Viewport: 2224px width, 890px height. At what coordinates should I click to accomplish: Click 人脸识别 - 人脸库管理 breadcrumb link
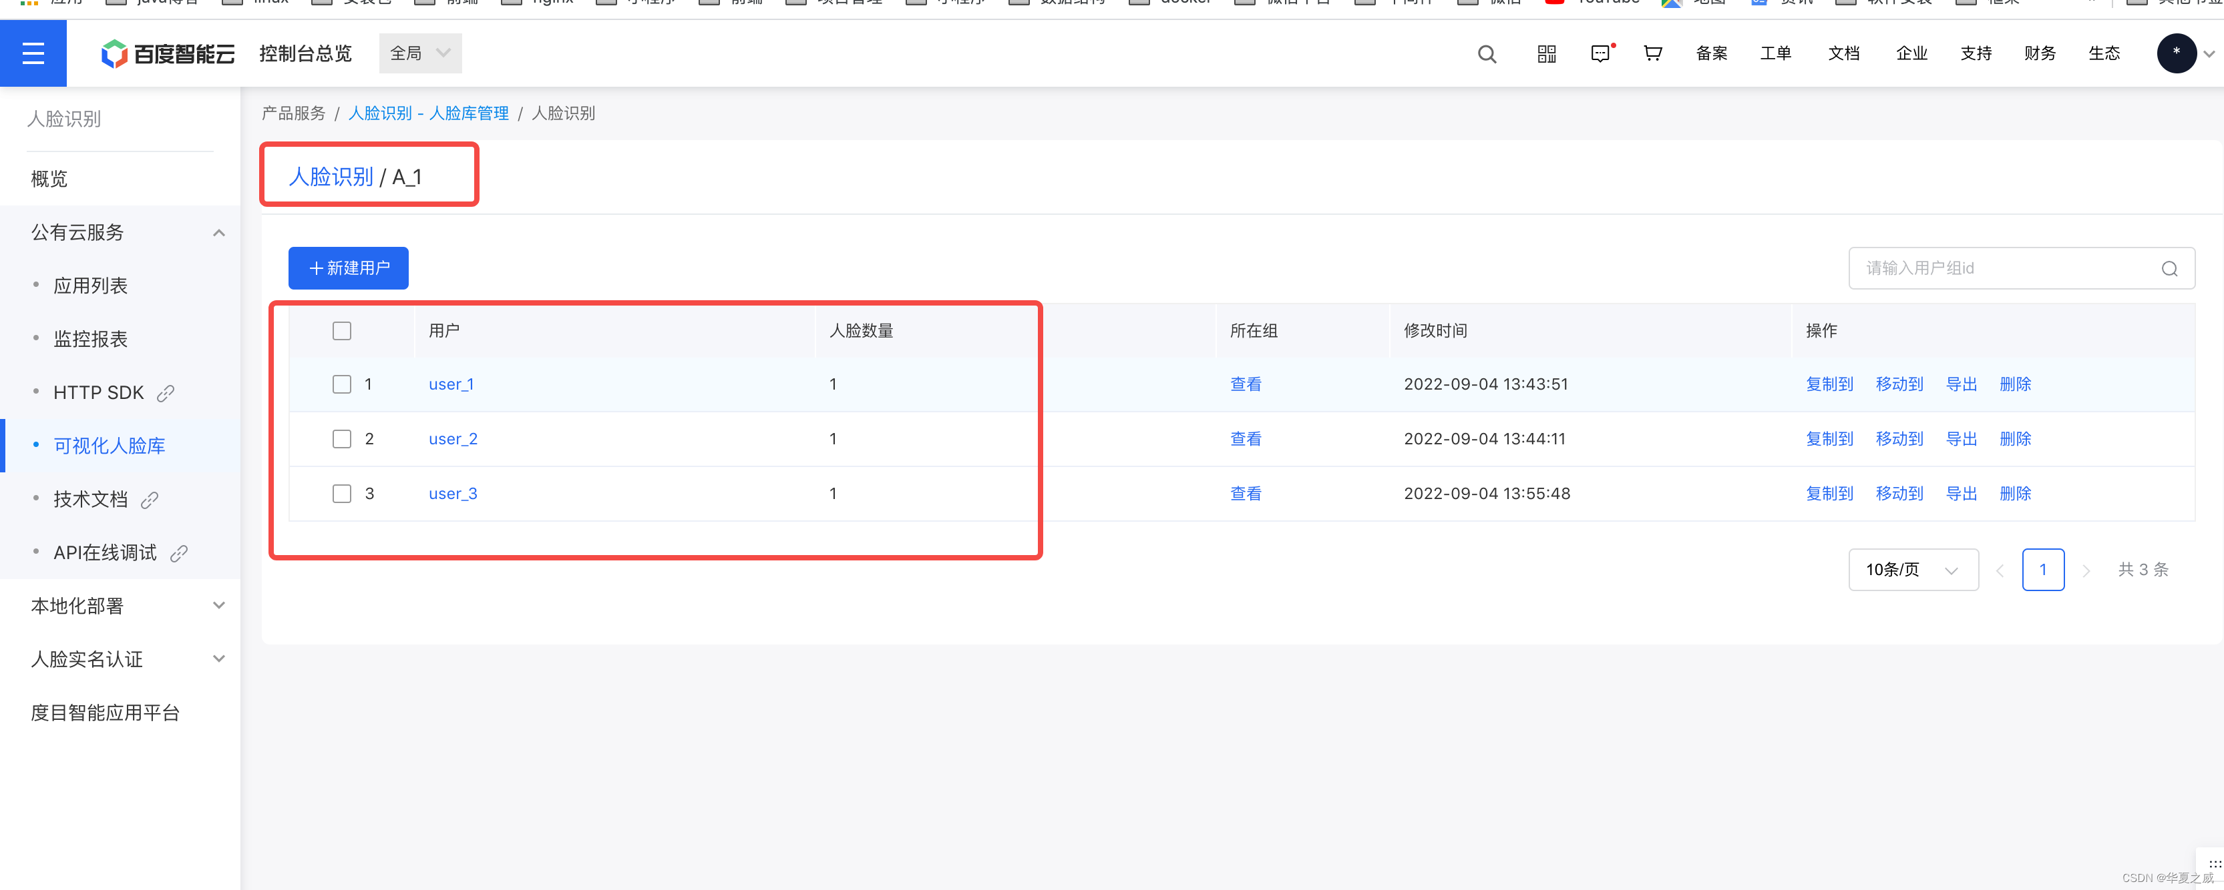click(428, 114)
